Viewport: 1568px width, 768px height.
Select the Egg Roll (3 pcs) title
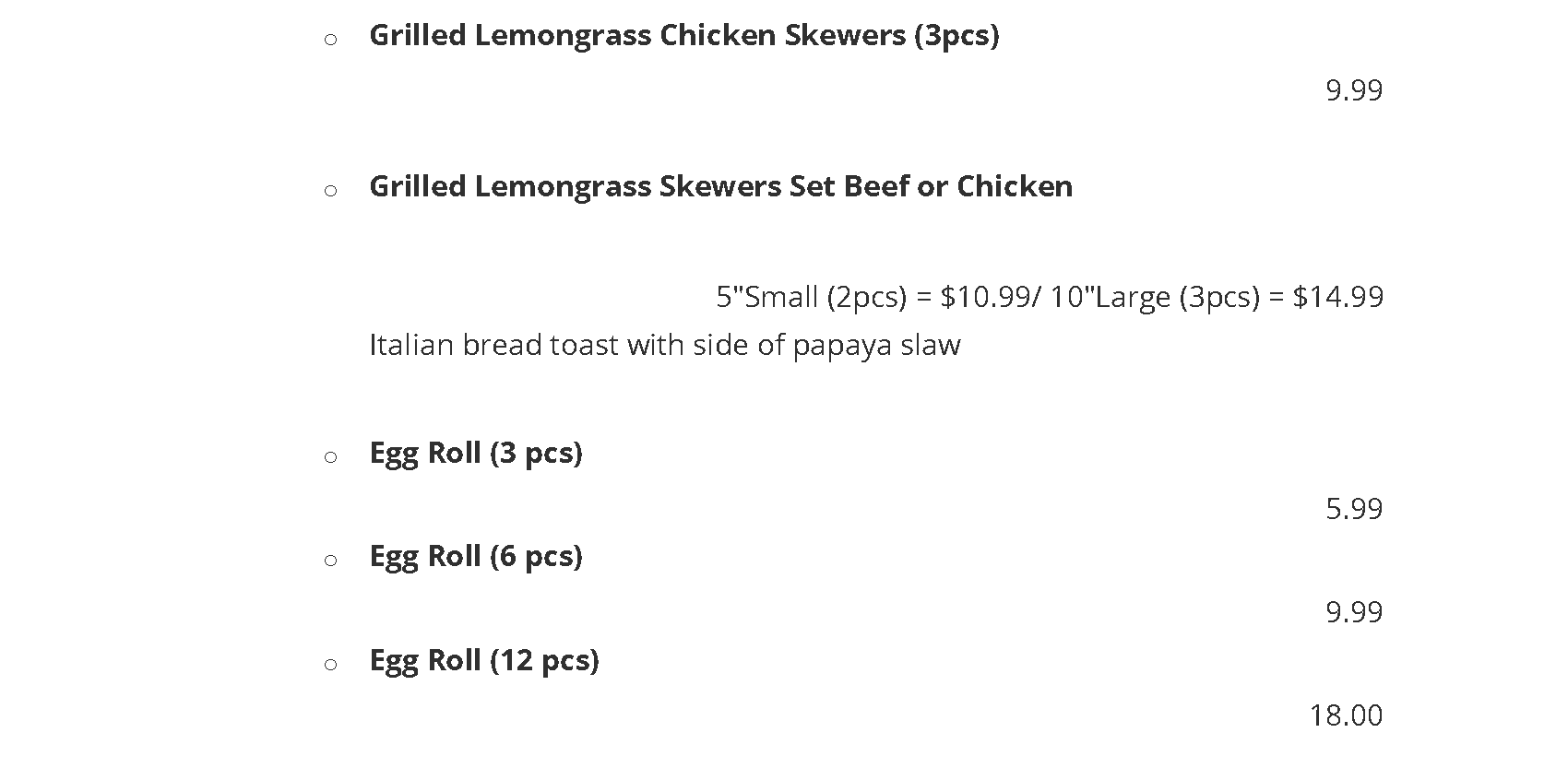coord(475,453)
